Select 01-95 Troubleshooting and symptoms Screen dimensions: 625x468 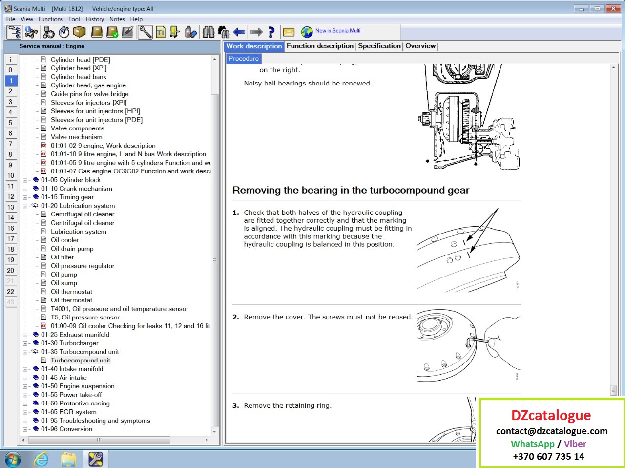point(96,421)
